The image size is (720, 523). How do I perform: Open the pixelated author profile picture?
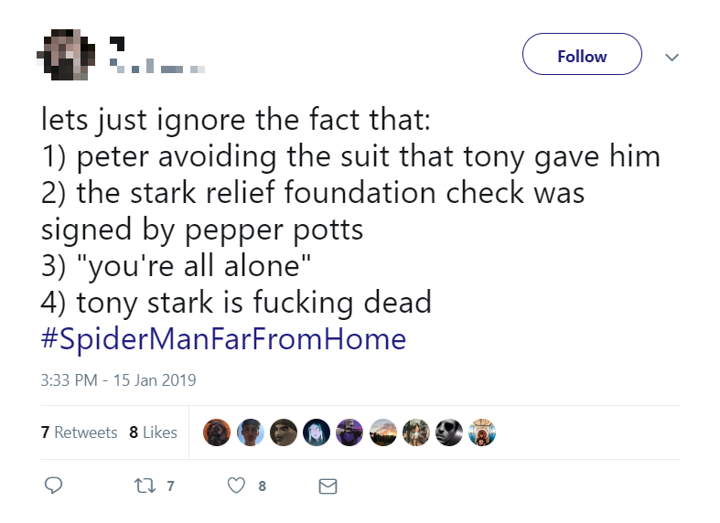pyautogui.click(x=65, y=54)
